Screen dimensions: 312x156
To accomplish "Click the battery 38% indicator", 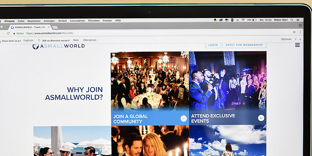I will coord(251,20).
